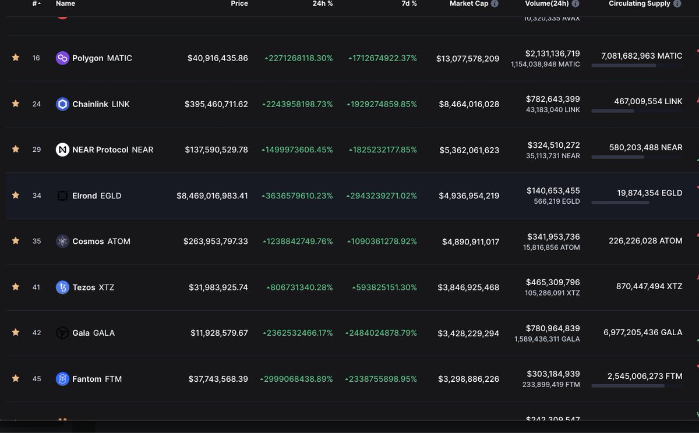Image resolution: width=699 pixels, height=433 pixels.
Task: Select Chainlink price $395,460,711.62
Action: point(216,104)
